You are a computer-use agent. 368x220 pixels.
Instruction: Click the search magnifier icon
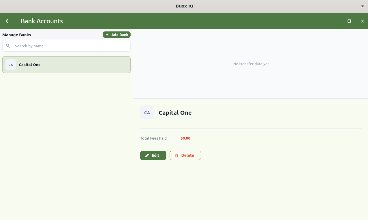8,46
